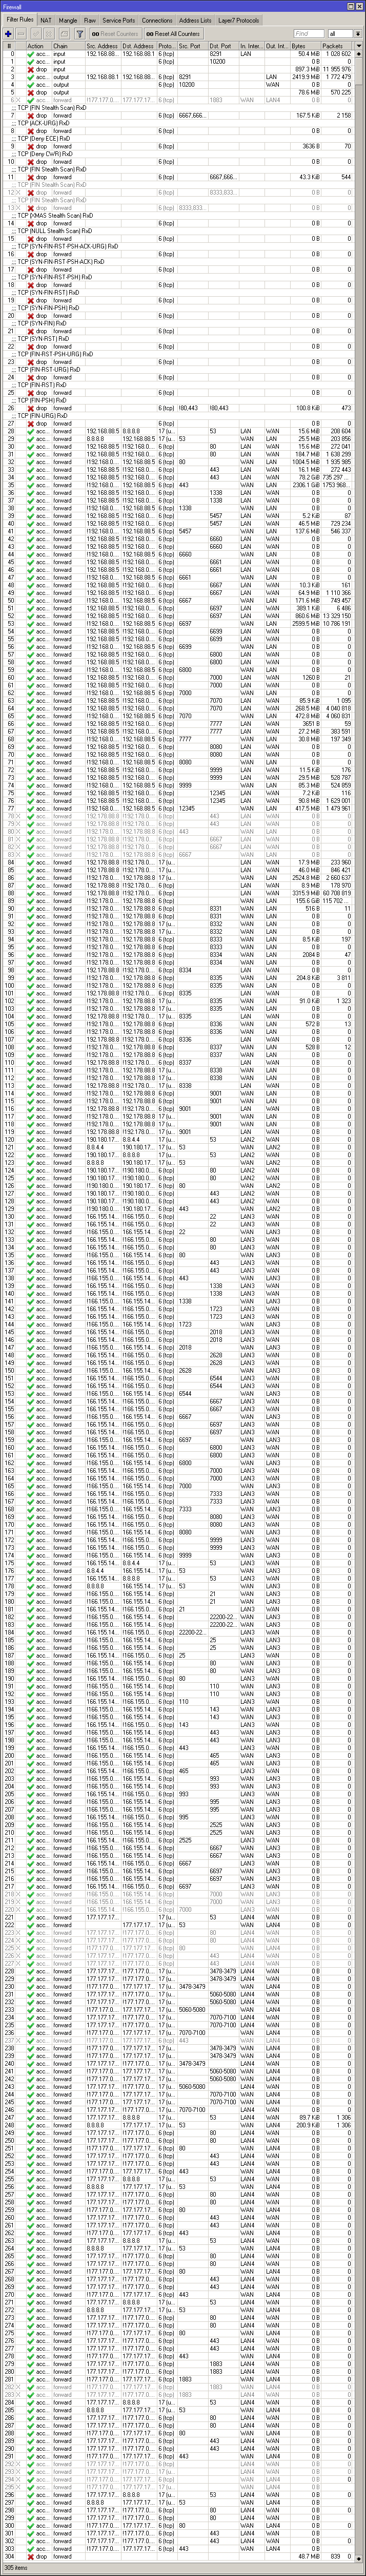Switch to the NAT tab
Viewport: 366px width, 2576px height.
[46, 20]
